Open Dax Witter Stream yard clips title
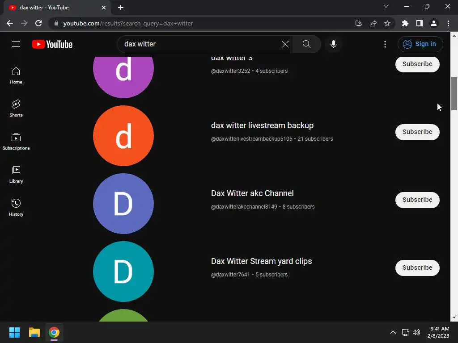Screen dimensions: 458x343 pos(261,261)
